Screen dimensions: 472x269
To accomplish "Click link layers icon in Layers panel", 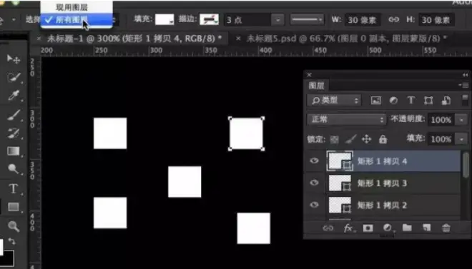I will (x=328, y=228).
